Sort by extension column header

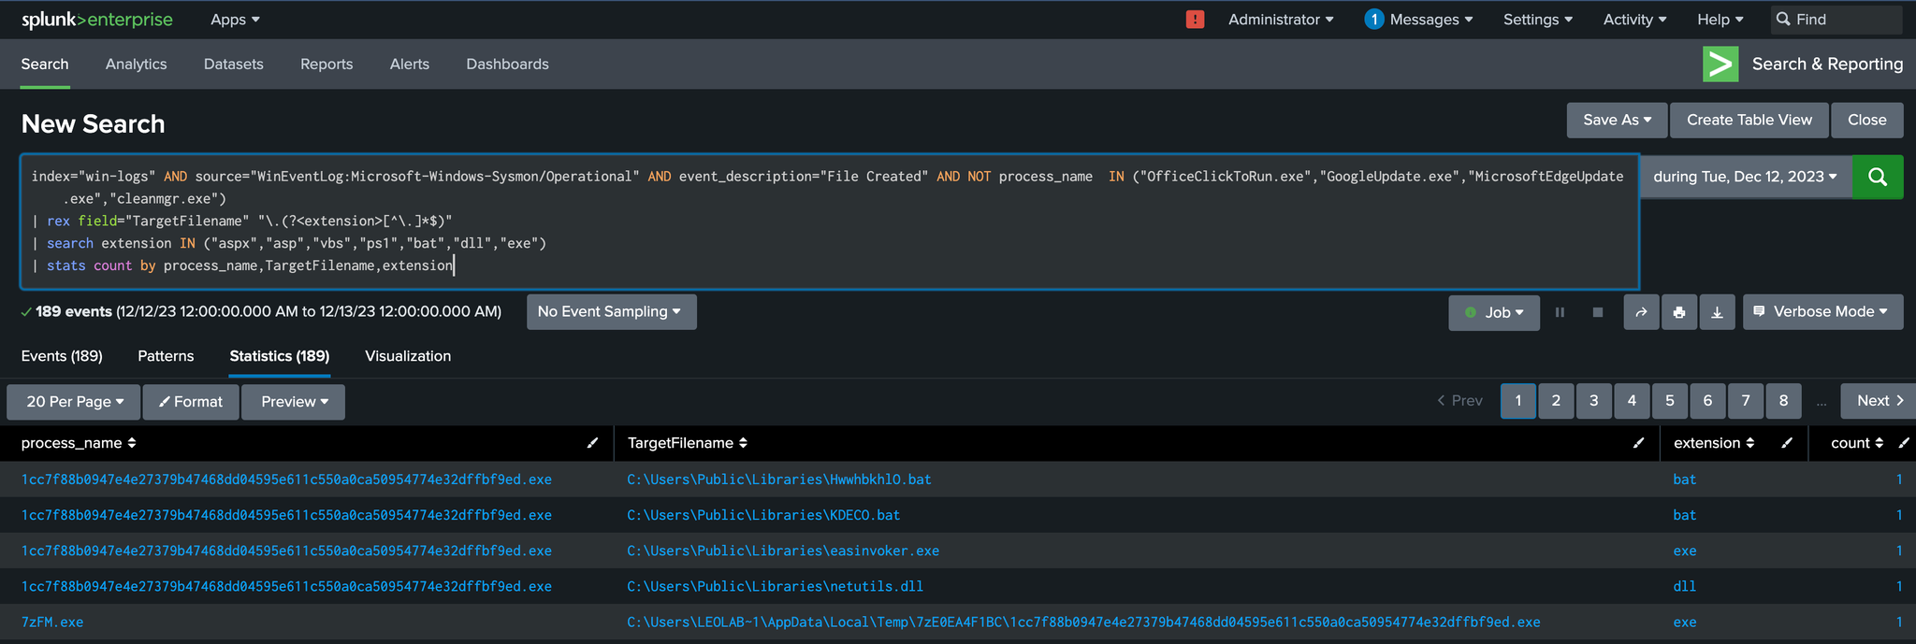[1714, 443]
